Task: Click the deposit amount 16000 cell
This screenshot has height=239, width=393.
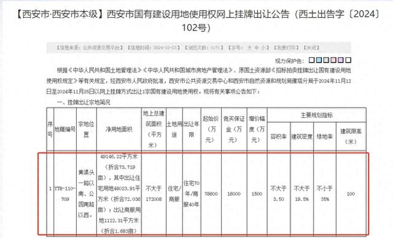Action: click(234, 194)
